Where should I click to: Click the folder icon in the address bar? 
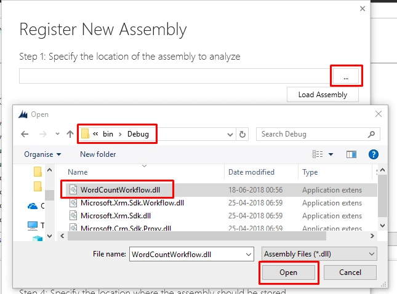[x=86, y=134]
